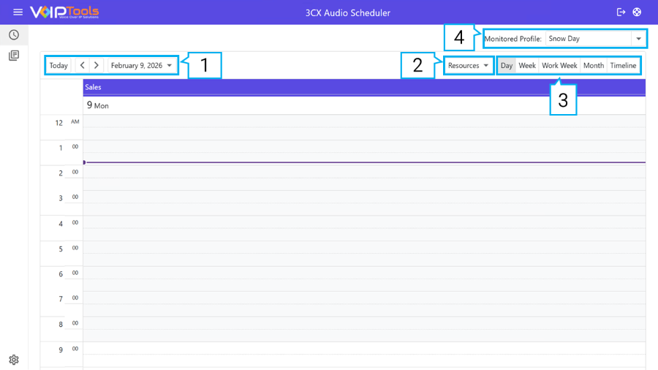Open the scheduler clock icon in sidebar
658x370 pixels.
pyautogui.click(x=14, y=35)
